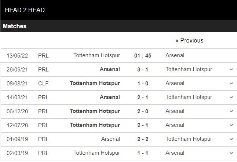Screen dimensions: 237x162
Task: Select the Matches tab header
Action: pyautogui.click(x=15, y=26)
